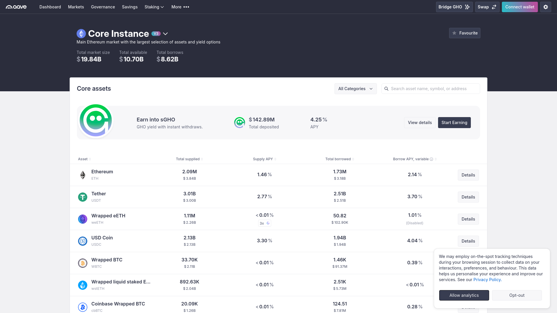Click the More ellipsis icon
Image resolution: width=557 pixels, height=313 pixels.
(186, 7)
